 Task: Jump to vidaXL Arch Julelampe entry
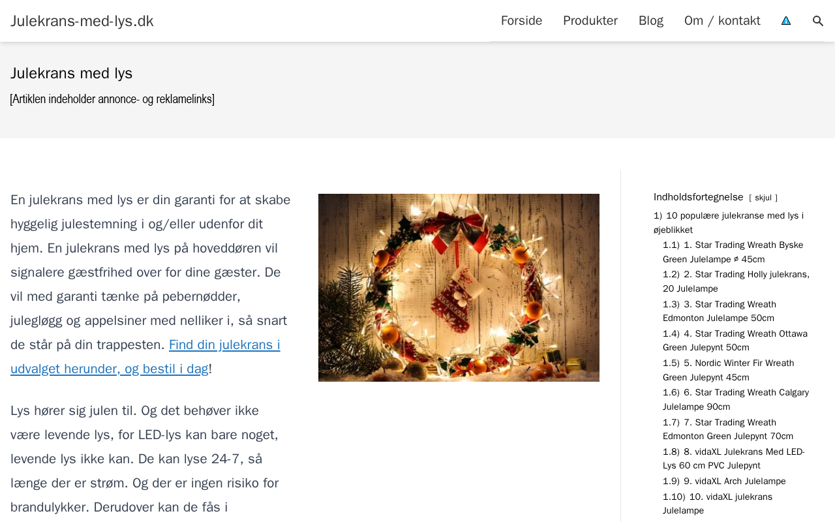coord(724,481)
